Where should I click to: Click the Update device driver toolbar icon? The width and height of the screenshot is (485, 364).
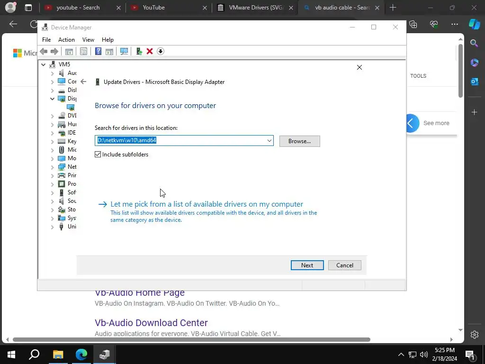139,51
